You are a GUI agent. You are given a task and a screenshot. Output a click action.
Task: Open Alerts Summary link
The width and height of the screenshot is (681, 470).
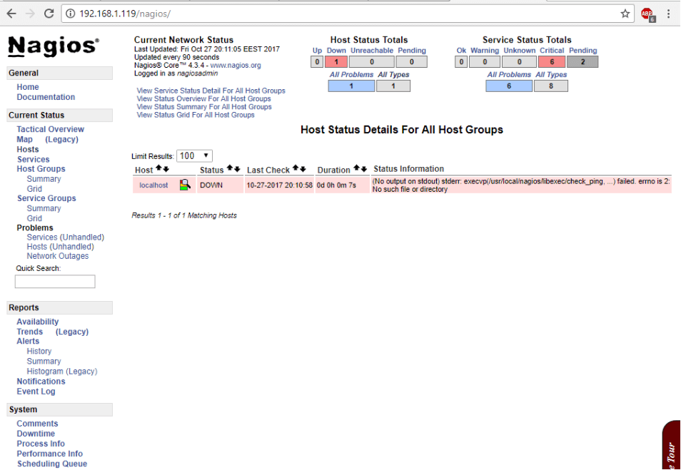point(44,361)
